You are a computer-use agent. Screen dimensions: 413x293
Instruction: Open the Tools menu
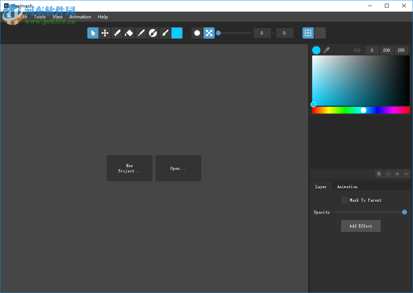39,16
